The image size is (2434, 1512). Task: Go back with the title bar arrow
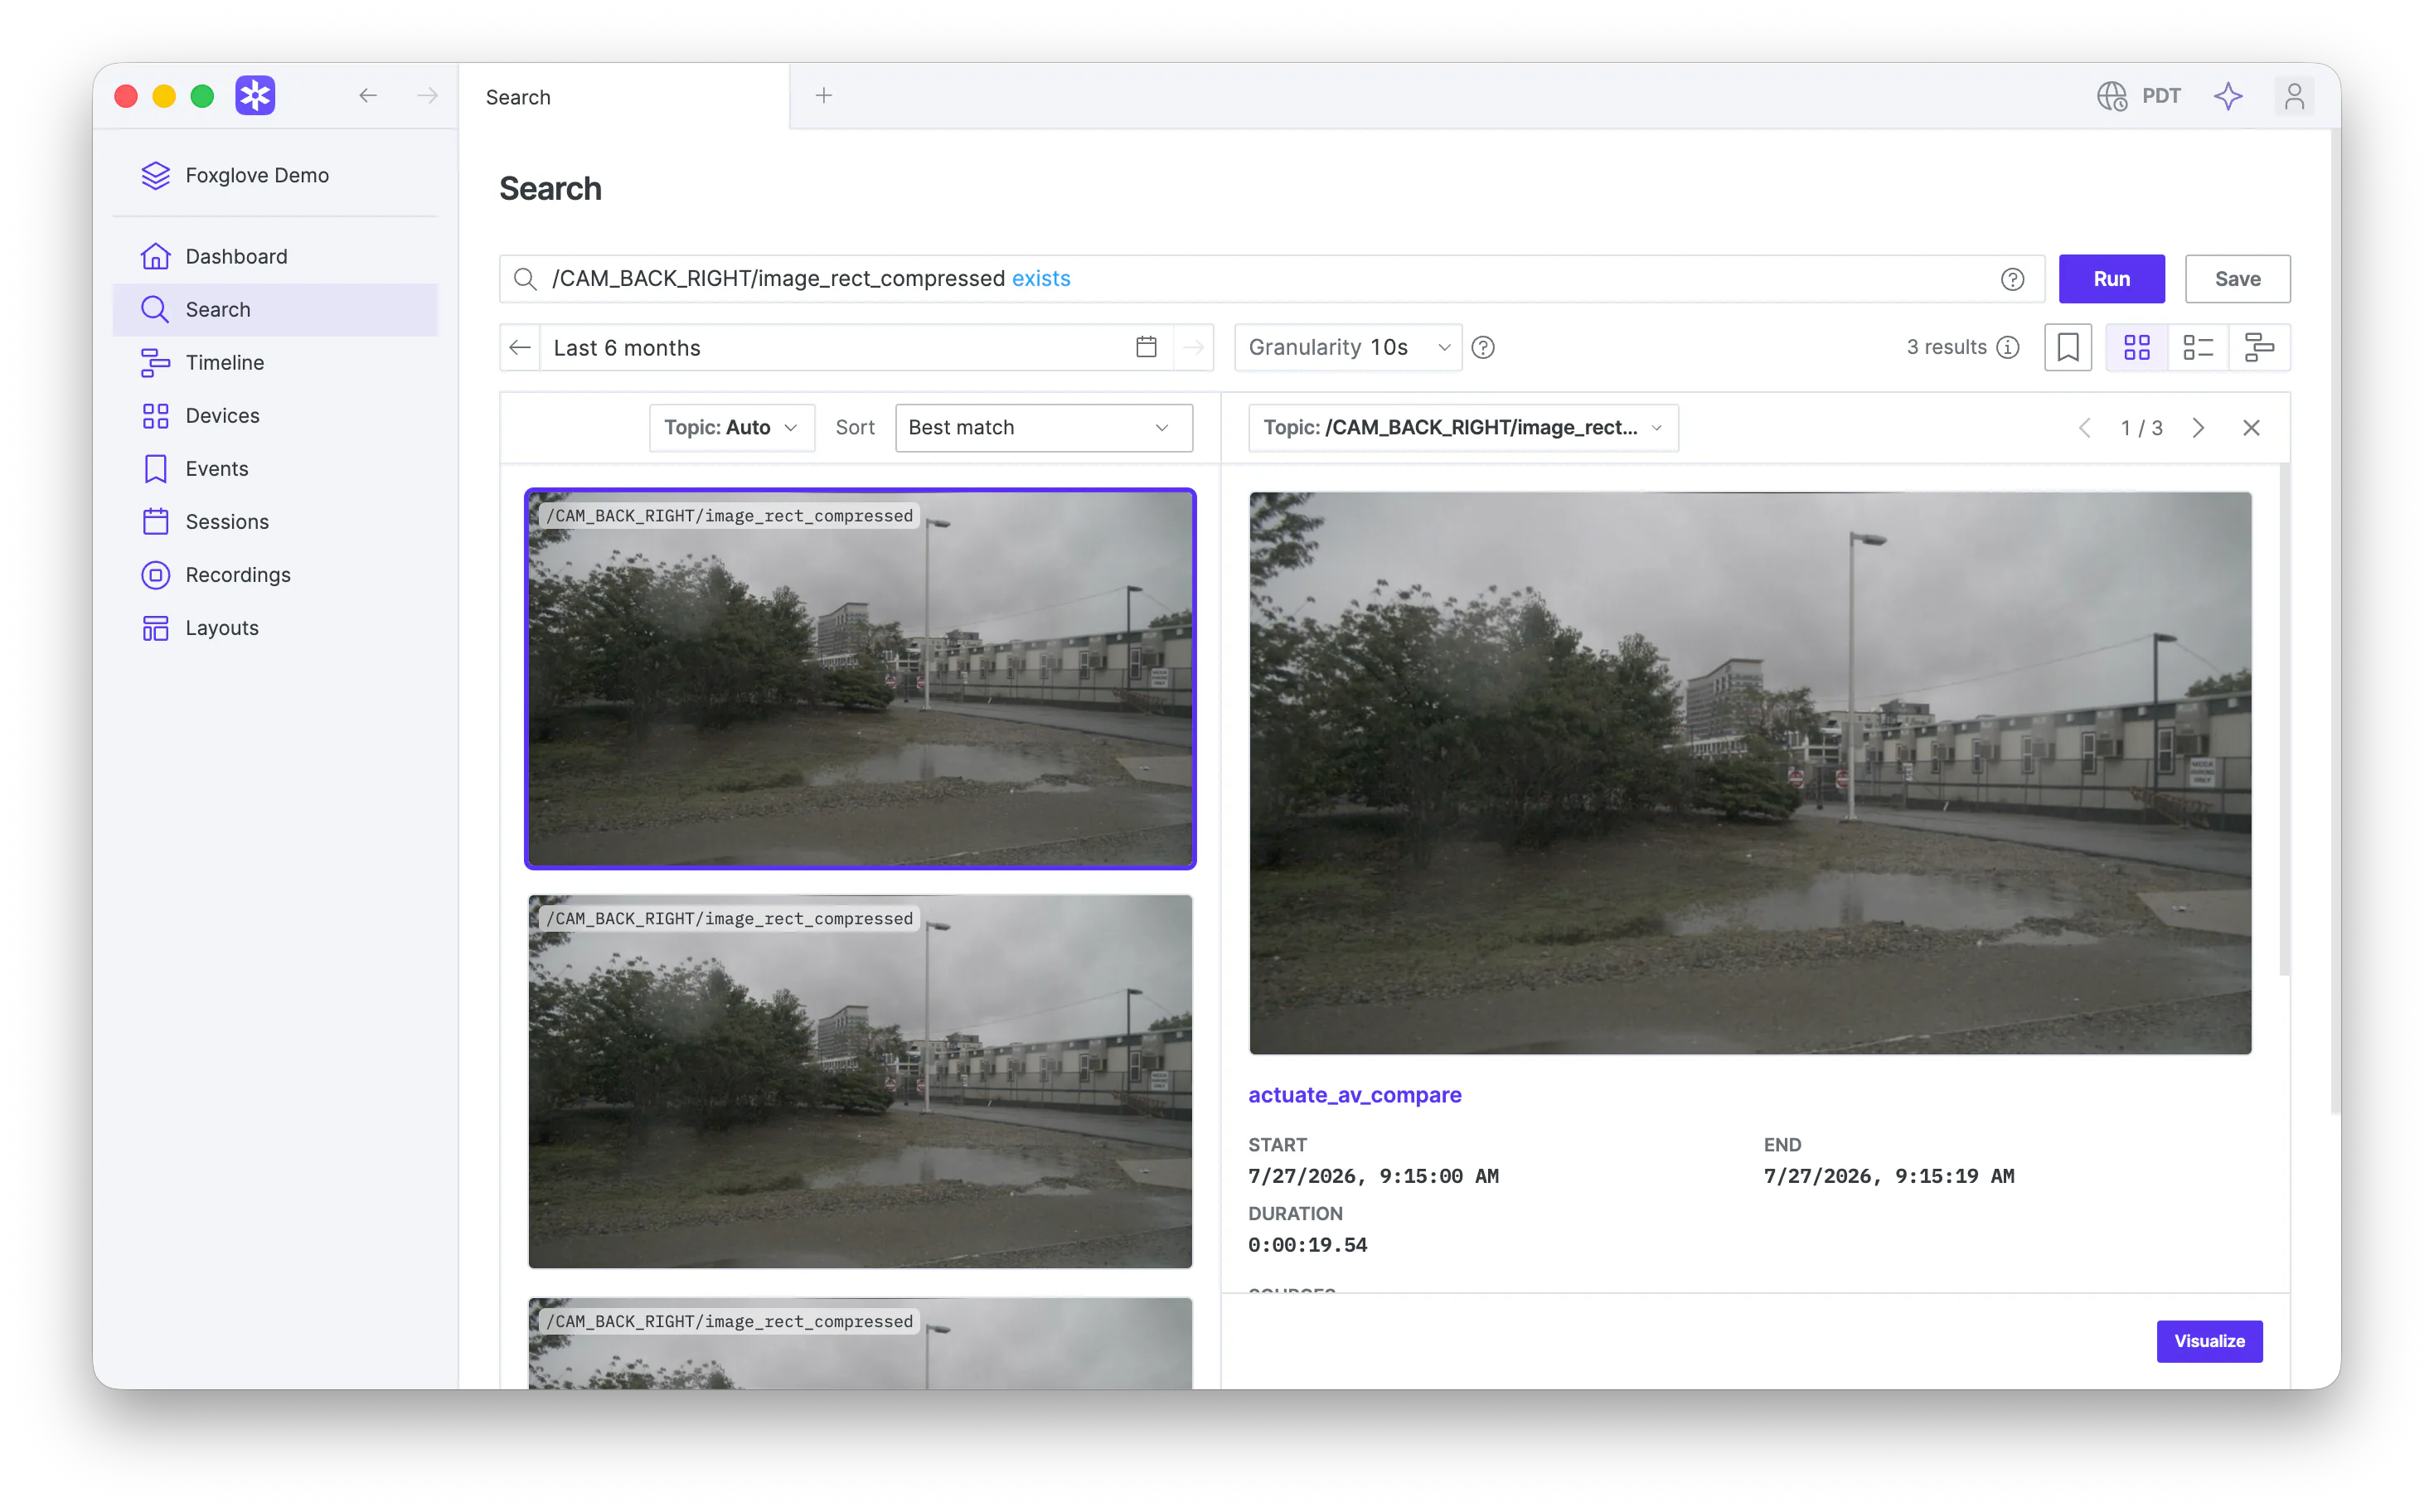click(368, 96)
